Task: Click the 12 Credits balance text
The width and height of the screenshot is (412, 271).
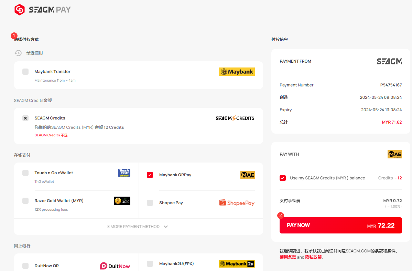Action: pos(114,127)
